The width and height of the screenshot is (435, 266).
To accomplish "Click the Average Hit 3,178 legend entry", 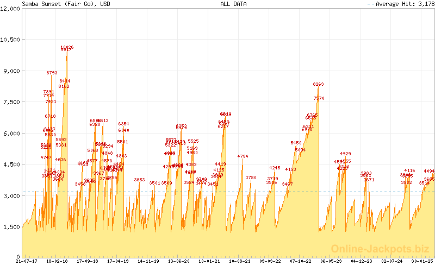I will 401,4.
